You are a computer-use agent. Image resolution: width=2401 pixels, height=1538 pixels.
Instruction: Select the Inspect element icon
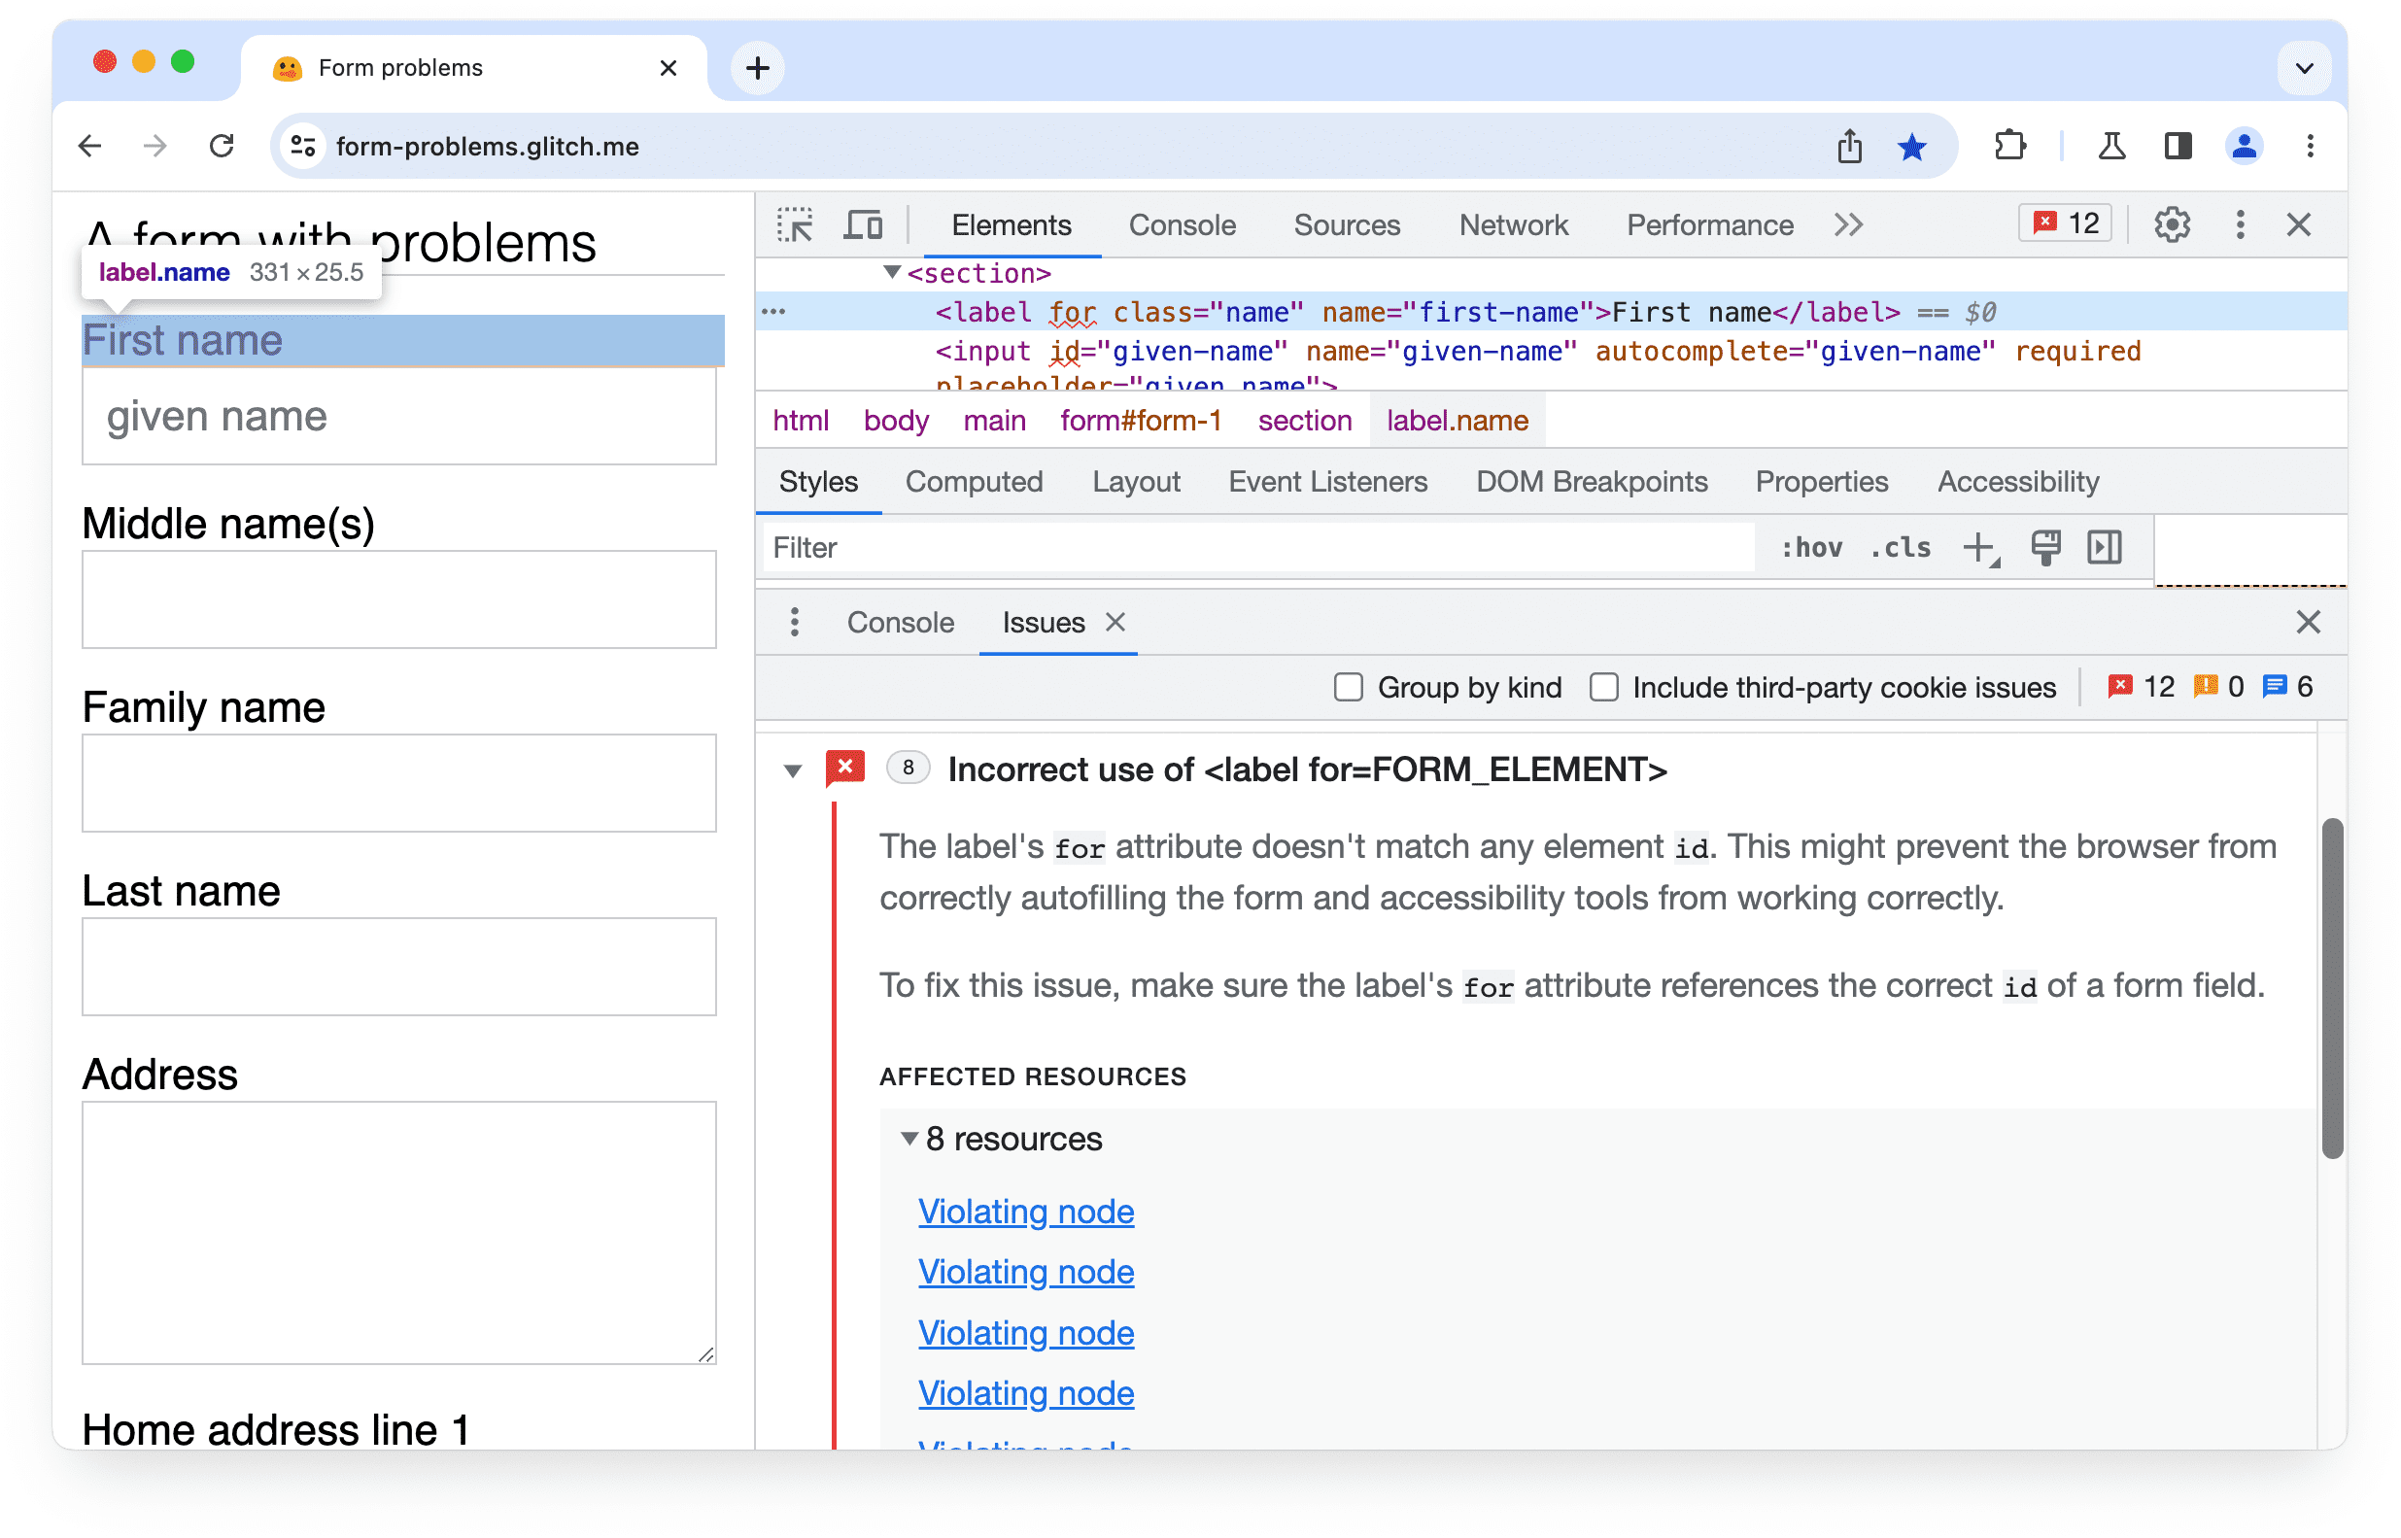pyautogui.click(x=796, y=224)
